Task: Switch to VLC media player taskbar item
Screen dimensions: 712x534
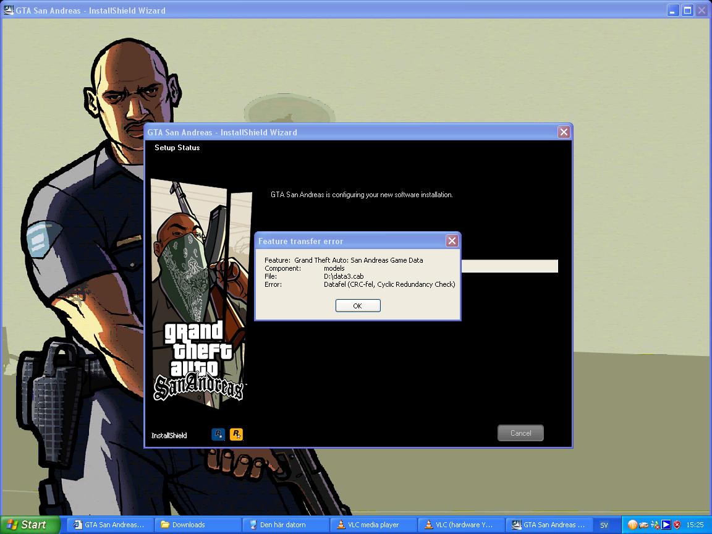Action: tap(373, 525)
